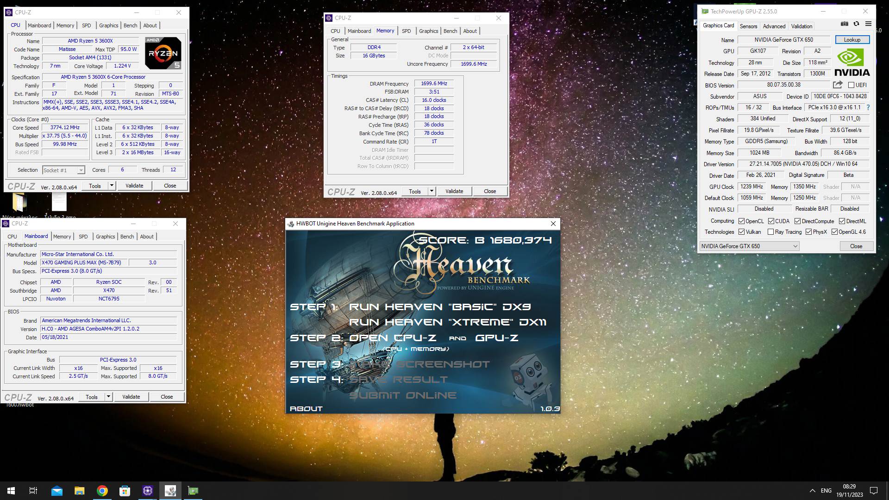Click the Ryzen 5 logo in CPU-Z

[163, 53]
